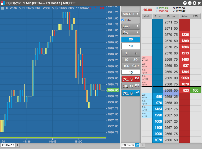This screenshot has height=149, width=202.
Task: Click the window plus icon in title bar
Action: pyautogui.click(x=194, y=3)
